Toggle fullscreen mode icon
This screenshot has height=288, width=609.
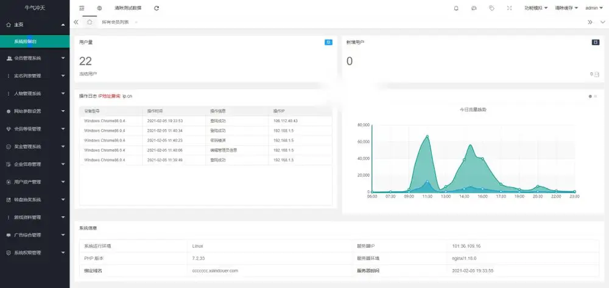coord(509,8)
